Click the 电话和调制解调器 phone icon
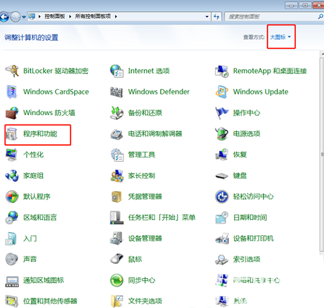 pyautogui.click(x=117, y=134)
